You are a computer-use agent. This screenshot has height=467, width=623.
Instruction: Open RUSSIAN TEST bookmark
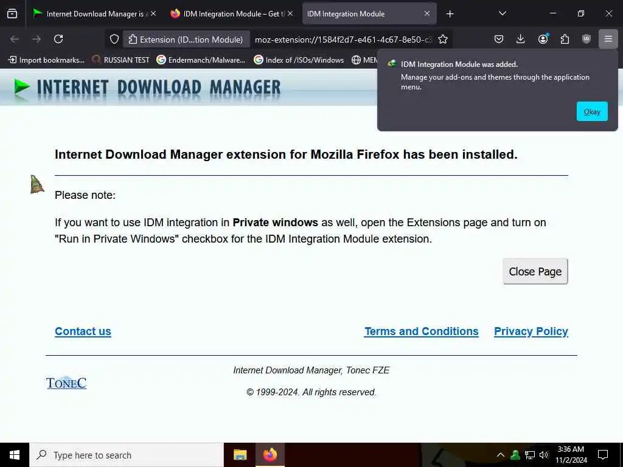[120, 60]
